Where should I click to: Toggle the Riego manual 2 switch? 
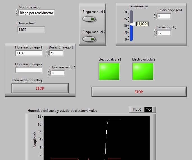(x=89, y=39)
